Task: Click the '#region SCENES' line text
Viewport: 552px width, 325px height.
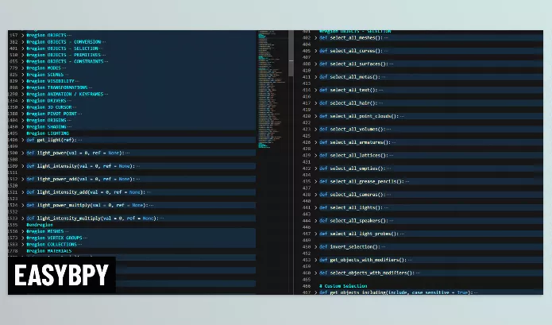Action: point(45,75)
